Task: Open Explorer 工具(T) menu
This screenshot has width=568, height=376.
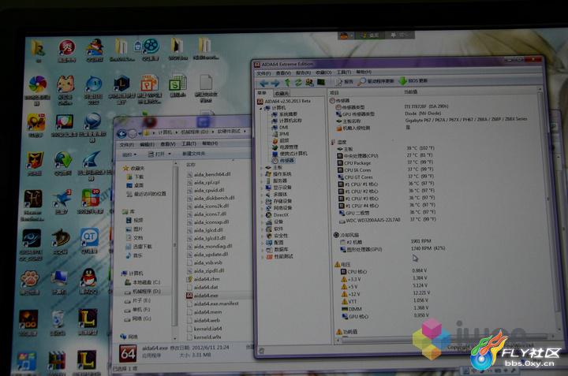Action: pyautogui.click(x=189, y=143)
